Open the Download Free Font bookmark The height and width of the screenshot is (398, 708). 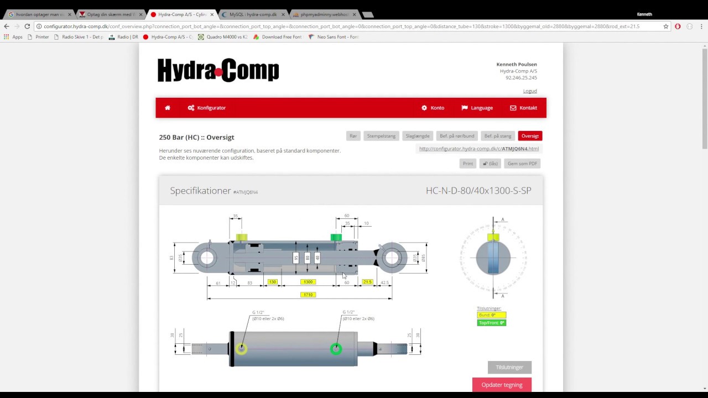point(278,37)
